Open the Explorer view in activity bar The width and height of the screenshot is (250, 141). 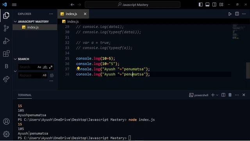tap(6, 16)
